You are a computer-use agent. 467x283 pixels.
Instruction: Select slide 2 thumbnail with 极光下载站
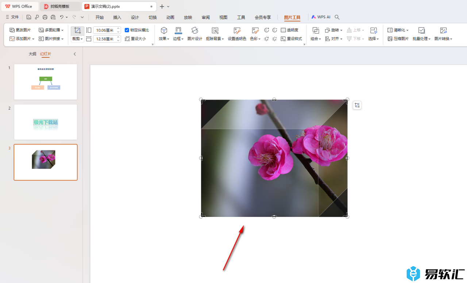click(46, 122)
